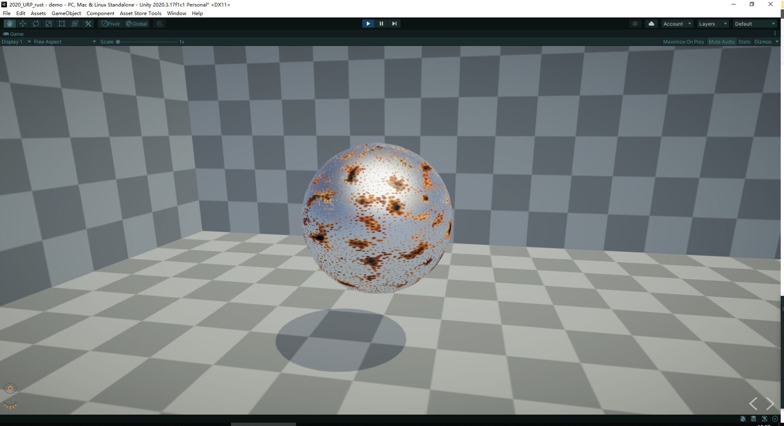Switch to the Game view tab
This screenshot has height=426, width=784.
[x=13, y=34]
